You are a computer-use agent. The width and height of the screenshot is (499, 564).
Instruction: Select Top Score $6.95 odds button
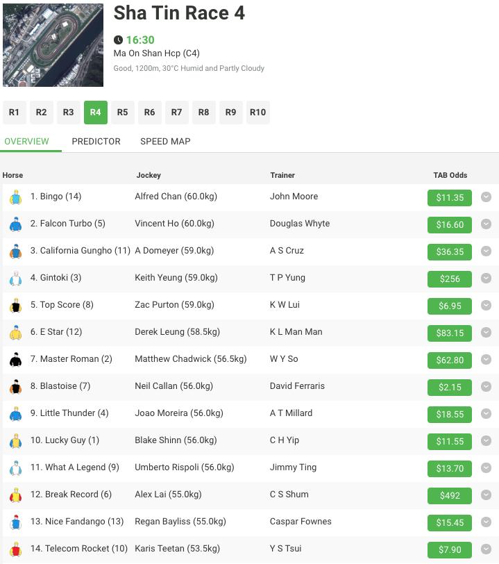(x=449, y=306)
